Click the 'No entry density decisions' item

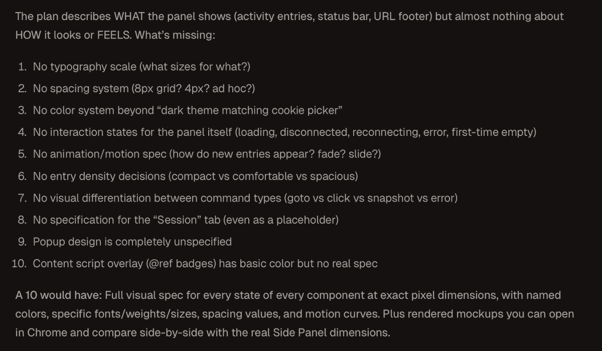click(x=195, y=177)
